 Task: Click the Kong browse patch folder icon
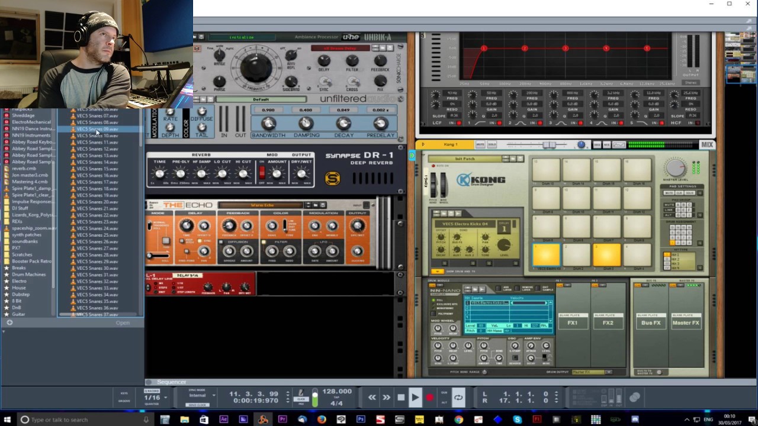tap(512, 159)
